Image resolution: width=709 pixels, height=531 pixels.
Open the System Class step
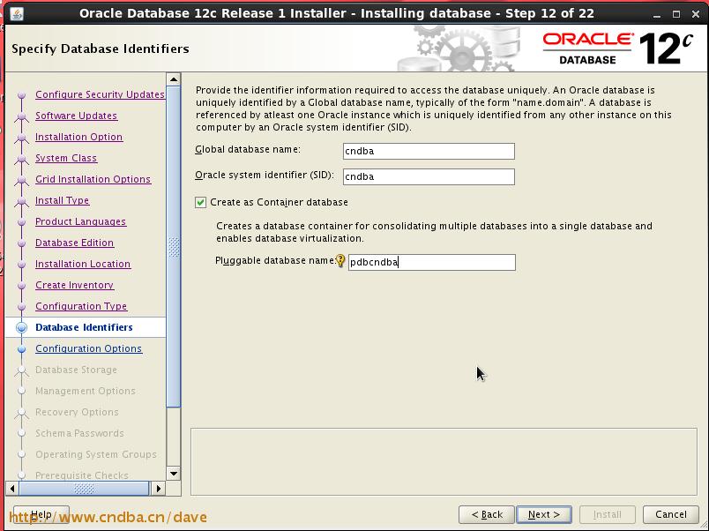pyautogui.click(x=66, y=158)
